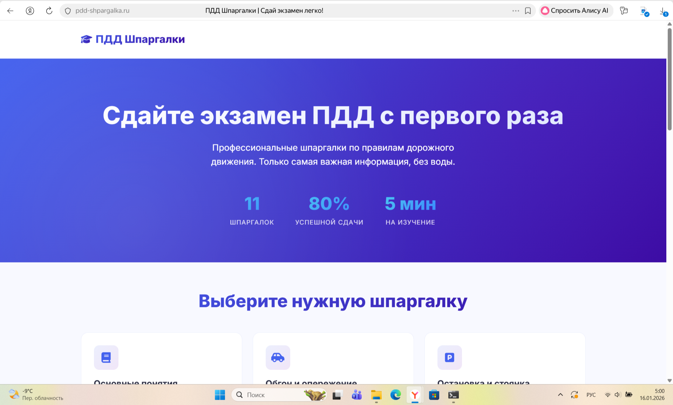This screenshot has width=673, height=405.
Task: Click the ПДД Шпаргалки logo link
Action: pos(133,39)
